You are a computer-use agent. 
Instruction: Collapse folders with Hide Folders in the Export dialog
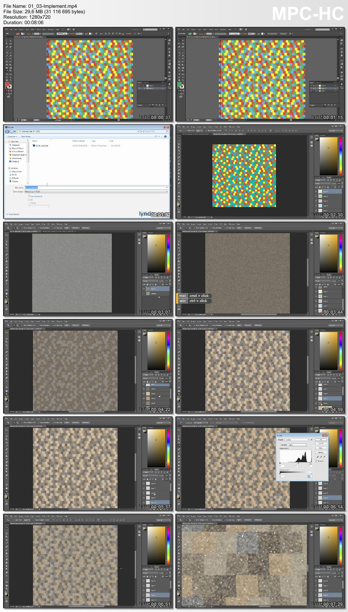(13, 214)
